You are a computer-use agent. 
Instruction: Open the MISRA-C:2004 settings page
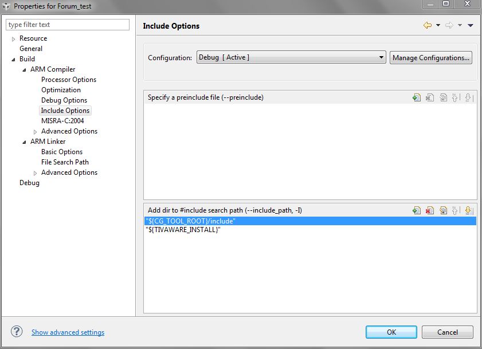pyautogui.click(x=62, y=121)
